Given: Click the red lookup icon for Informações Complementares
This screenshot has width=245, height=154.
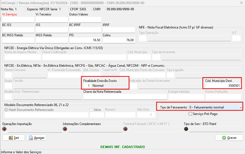Looking at the screenshot, I should (65, 129).
